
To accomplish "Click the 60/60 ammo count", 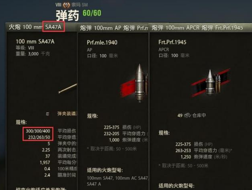I will point(92,13).
